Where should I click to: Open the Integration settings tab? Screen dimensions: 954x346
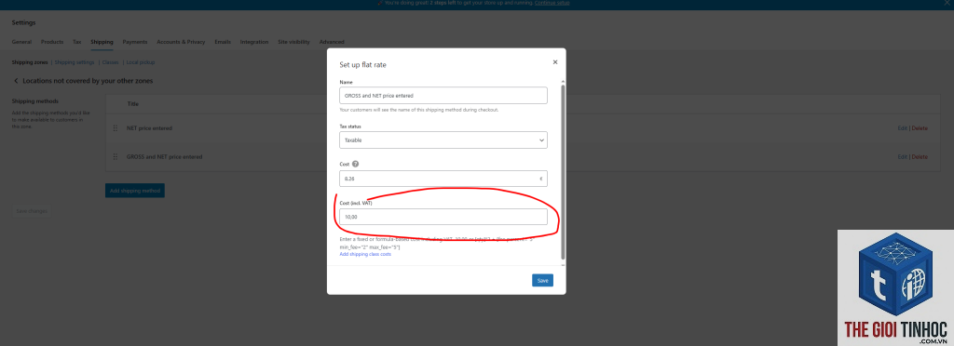pyautogui.click(x=254, y=42)
